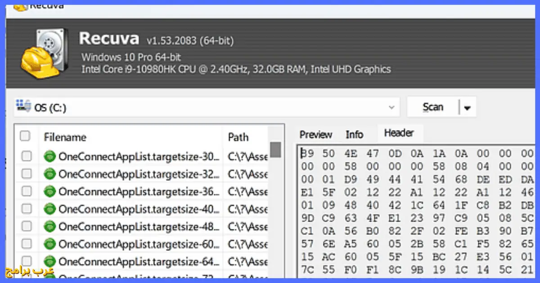Select the OneConnectAppList.targetsize-36 filename
Viewport: 540px width, 283px height.
pyautogui.click(x=139, y=192)
